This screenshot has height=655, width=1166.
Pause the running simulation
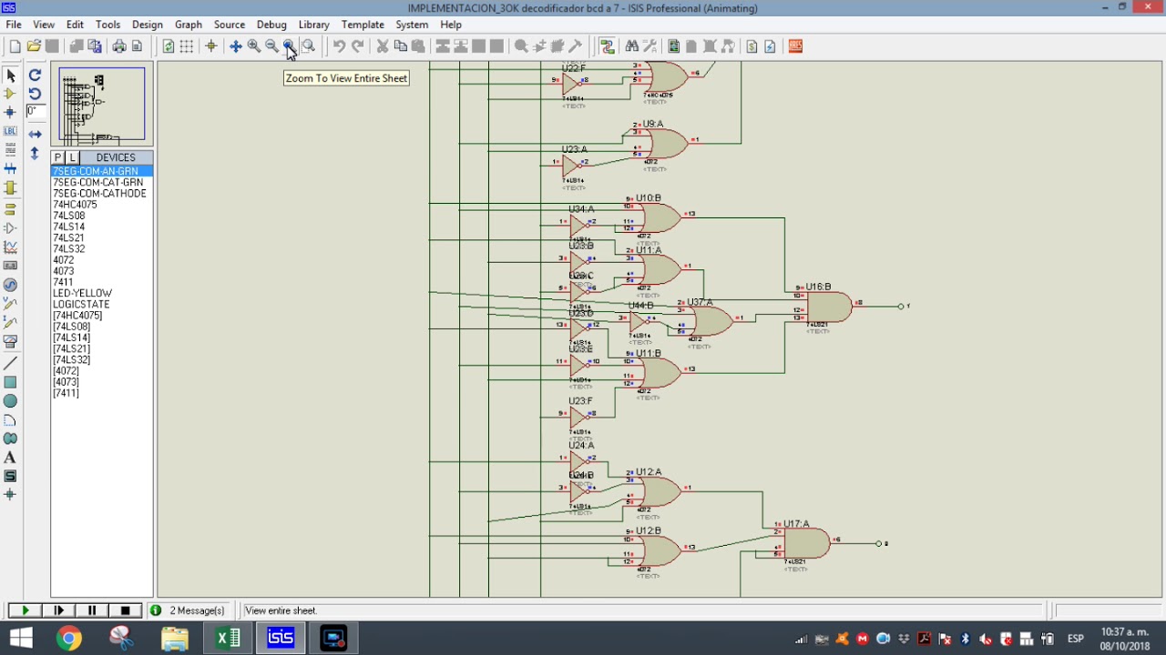tap(92, 610)
